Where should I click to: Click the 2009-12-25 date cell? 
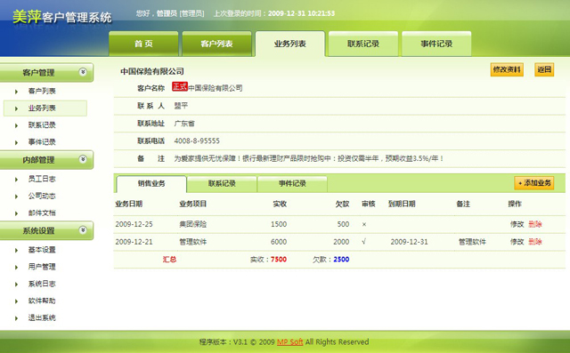[x=134, y=224]
